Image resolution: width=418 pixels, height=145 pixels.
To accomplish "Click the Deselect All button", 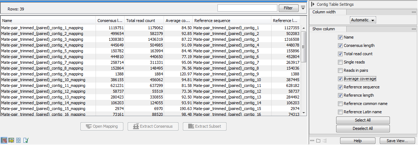I will 363,128.
